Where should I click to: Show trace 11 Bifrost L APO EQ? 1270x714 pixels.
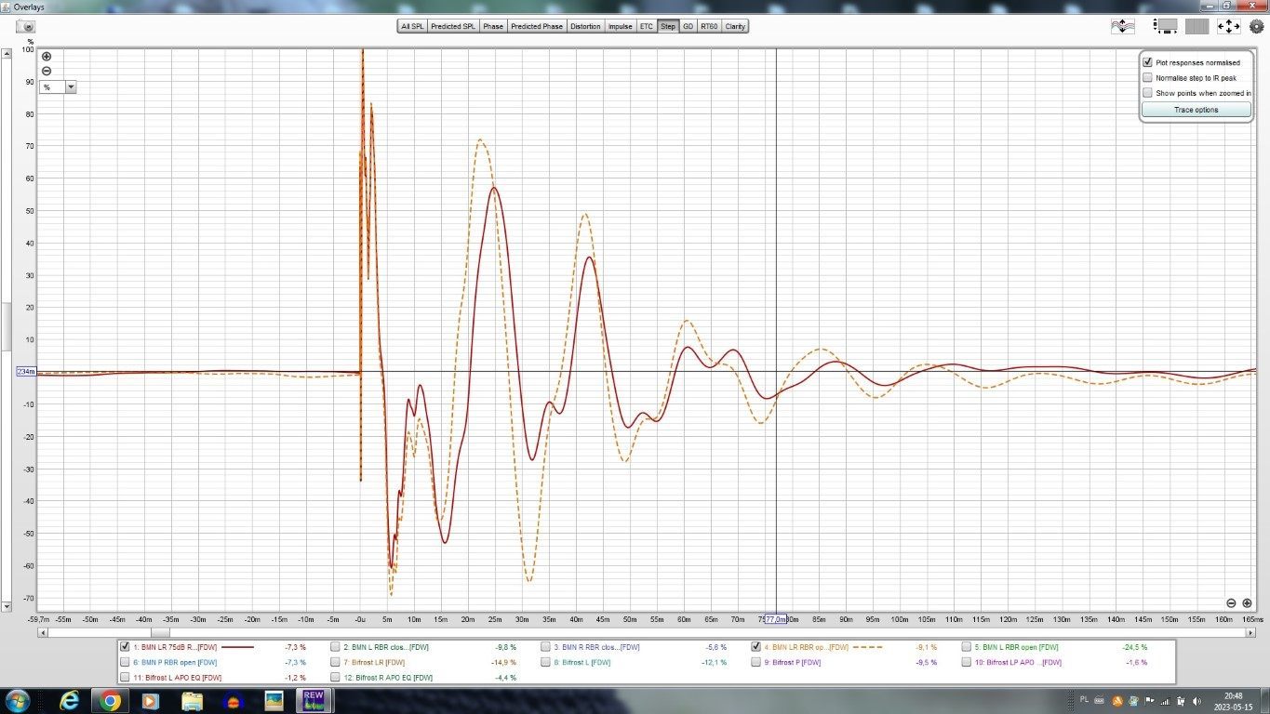click(x=126, y=678)
